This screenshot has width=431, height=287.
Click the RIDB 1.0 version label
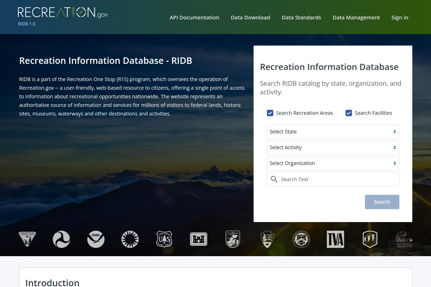pos(27,24)
